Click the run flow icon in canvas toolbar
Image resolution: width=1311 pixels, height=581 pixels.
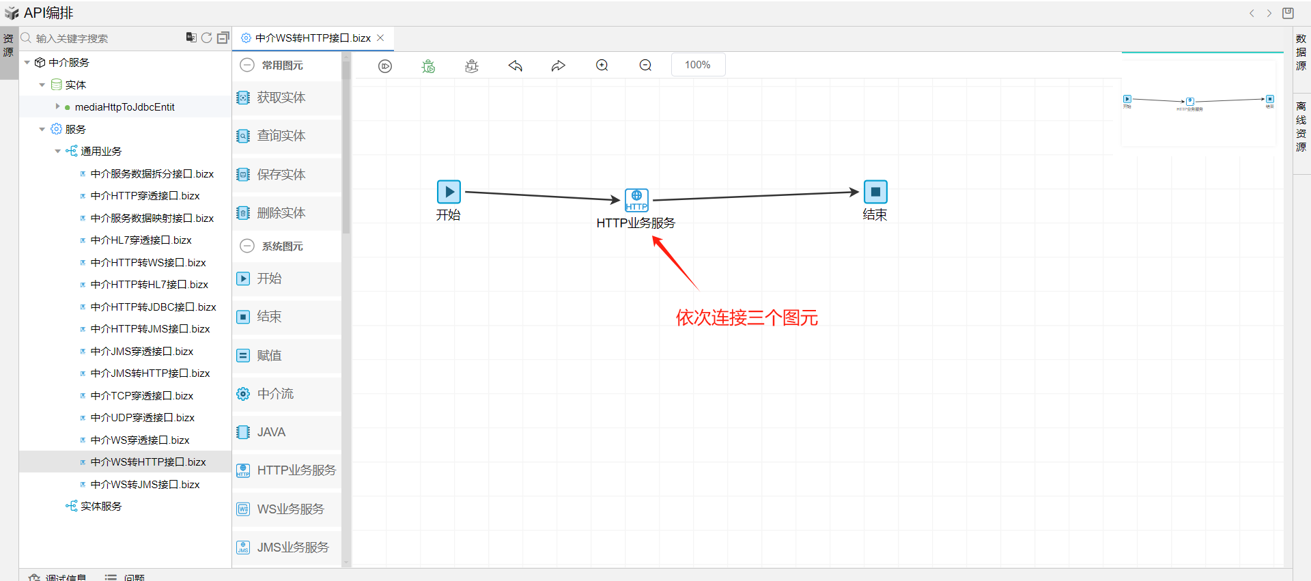385,66
